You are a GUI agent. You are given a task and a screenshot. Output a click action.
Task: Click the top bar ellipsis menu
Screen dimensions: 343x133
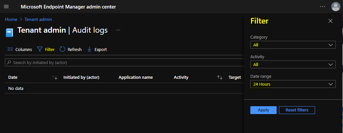323,7
